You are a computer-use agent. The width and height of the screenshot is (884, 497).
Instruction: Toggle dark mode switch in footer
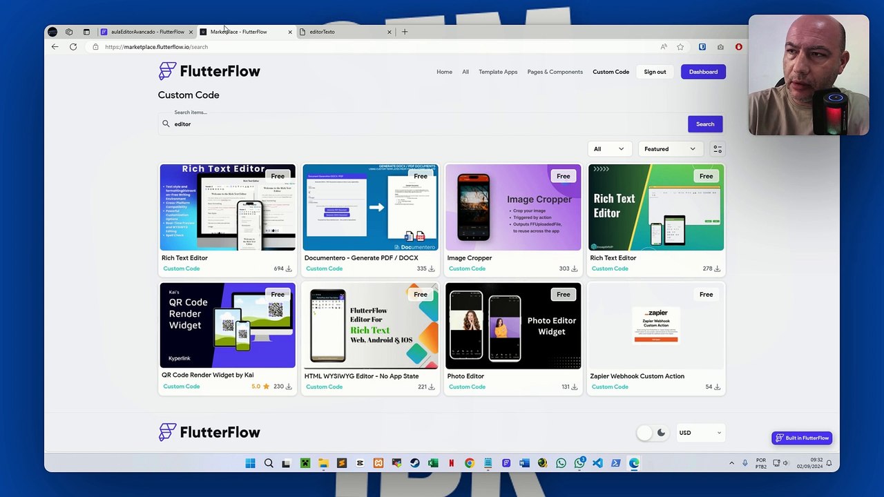pos(652,433)
